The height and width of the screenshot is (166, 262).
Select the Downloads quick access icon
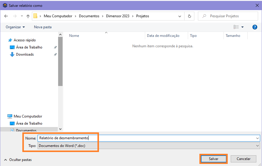tap(12, 54)
